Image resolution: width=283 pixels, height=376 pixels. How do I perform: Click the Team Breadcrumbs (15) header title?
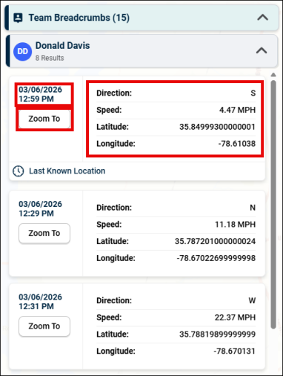[79, 18]
